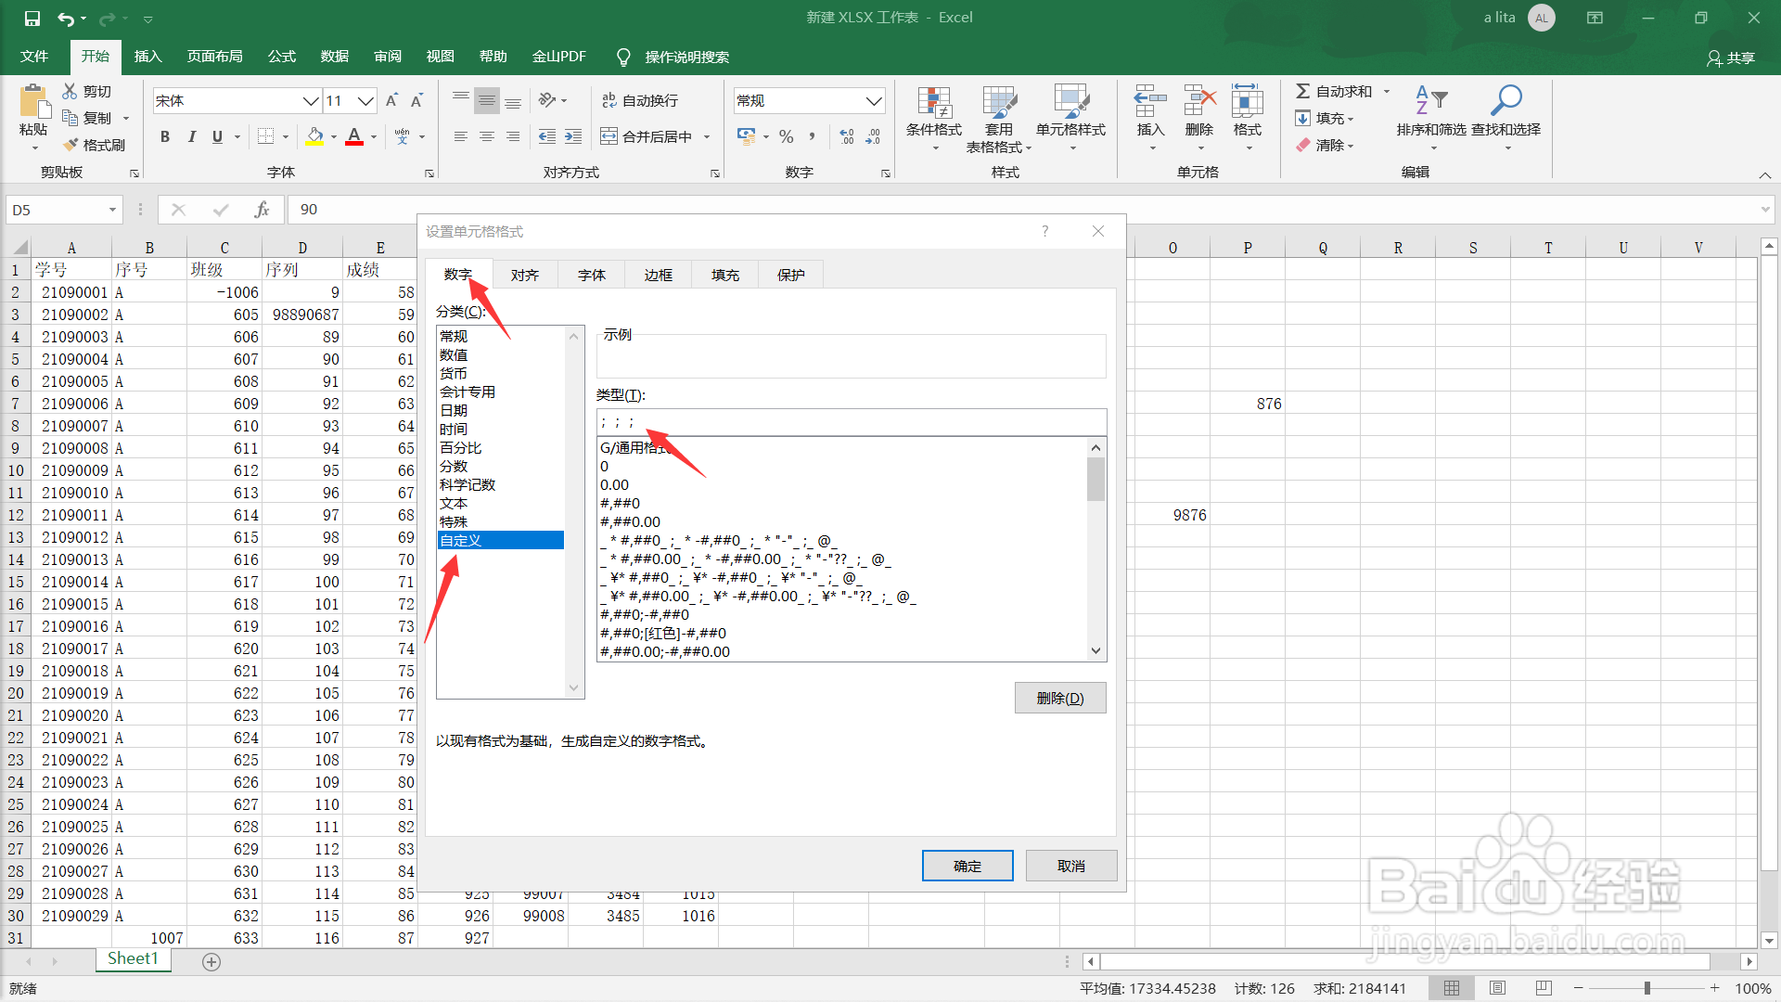Image resolution: width=1781 pixels, height=1002 pixels.
Task: Click the 删除(D) button
Action: (1060, 698)
